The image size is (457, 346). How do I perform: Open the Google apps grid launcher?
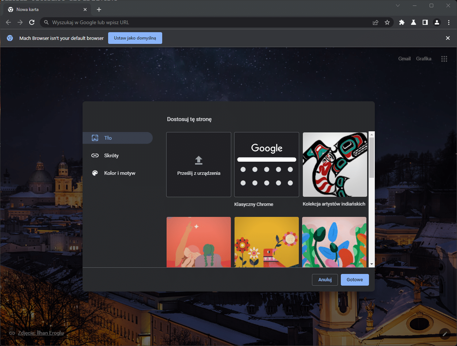tap(444, 59)
